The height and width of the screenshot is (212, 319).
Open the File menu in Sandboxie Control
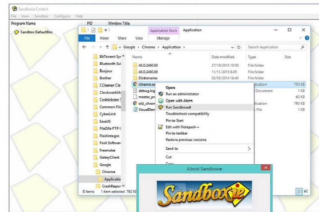13,16
